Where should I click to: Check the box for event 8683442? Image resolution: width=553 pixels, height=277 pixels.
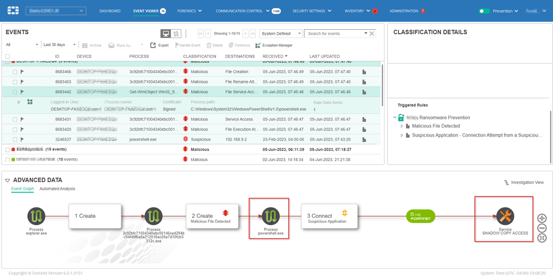pyautogui.click(x=15, y=92)
